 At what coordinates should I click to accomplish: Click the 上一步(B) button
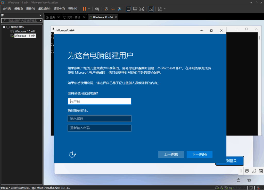[171, 154]
